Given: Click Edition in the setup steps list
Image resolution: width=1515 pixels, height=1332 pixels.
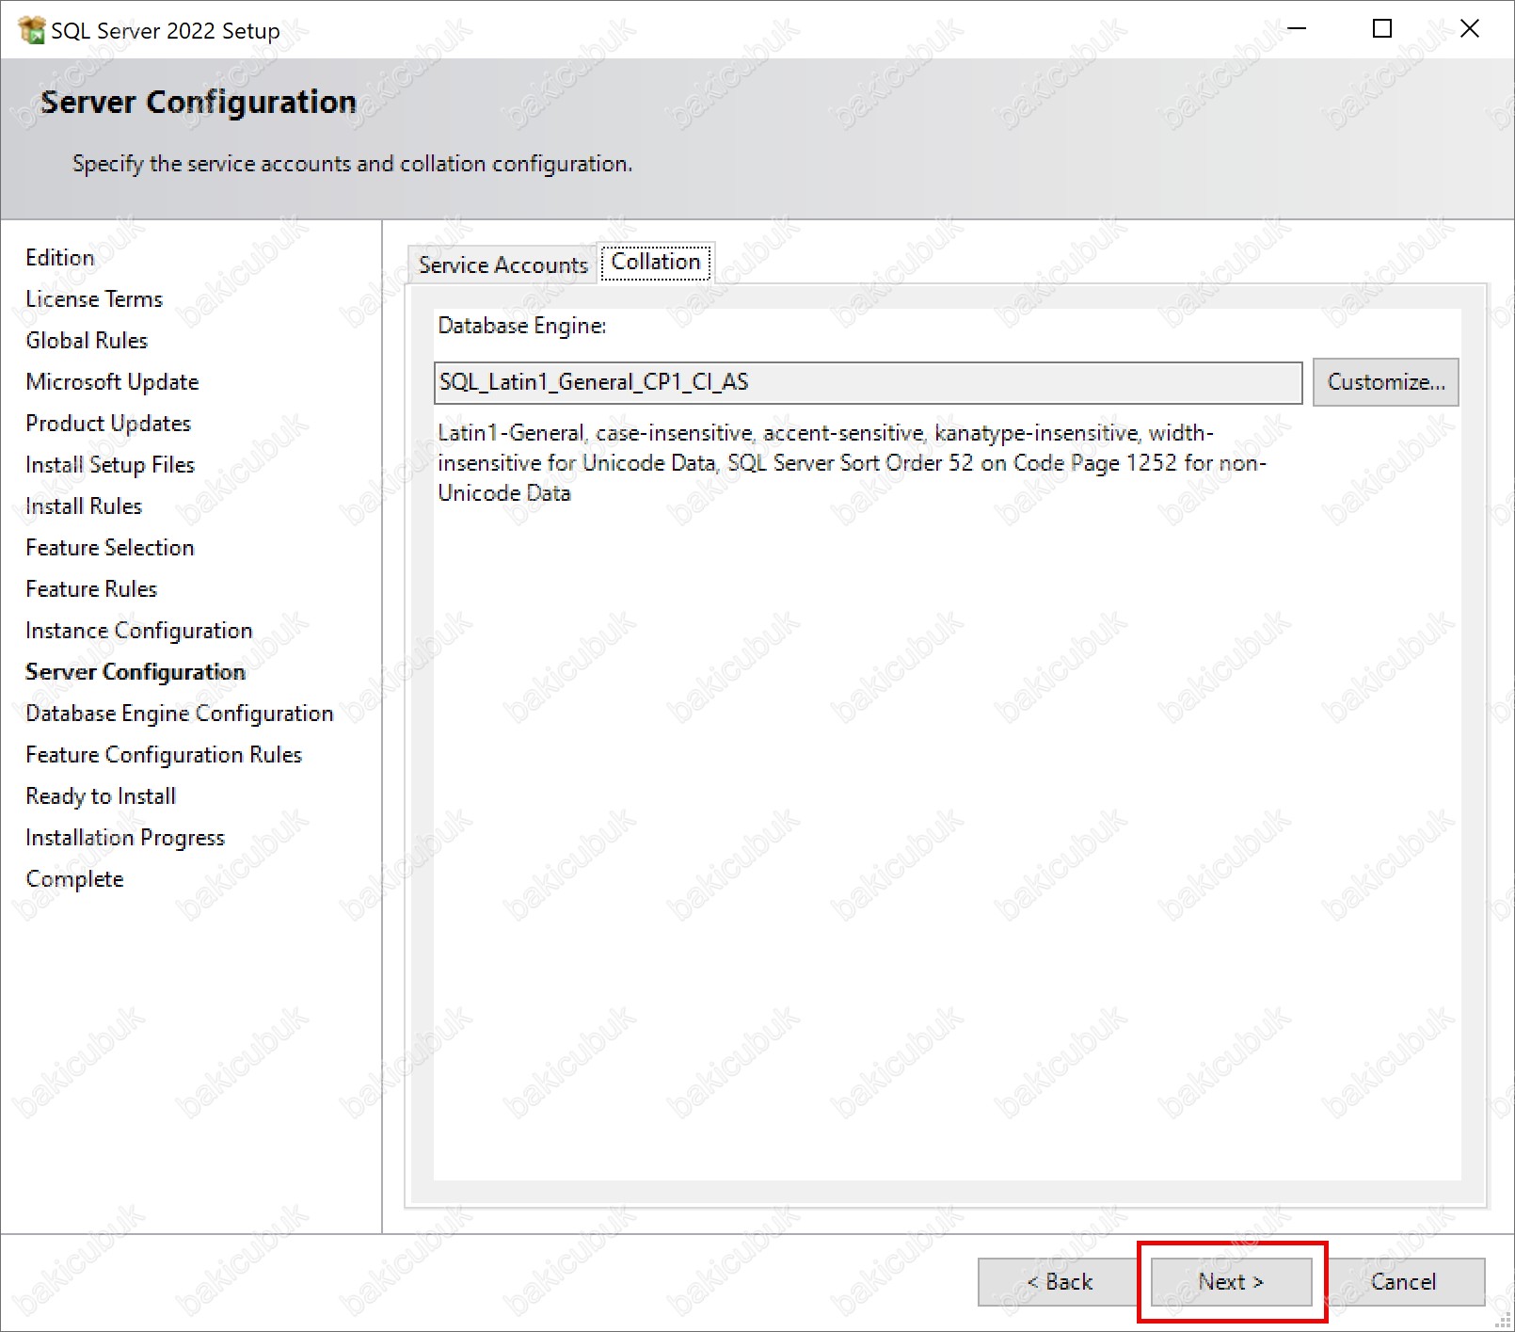Looking at the screenshot, I should [60, 258].
